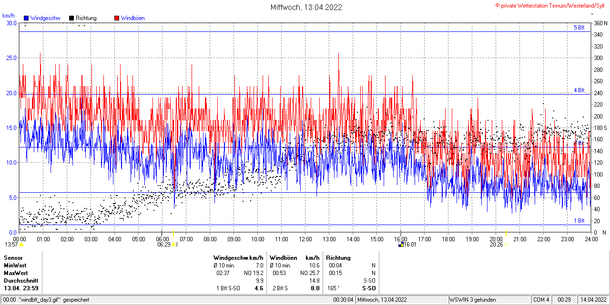Click the 24:00 time axis label
Screen dimensions: 610x305
591,239
